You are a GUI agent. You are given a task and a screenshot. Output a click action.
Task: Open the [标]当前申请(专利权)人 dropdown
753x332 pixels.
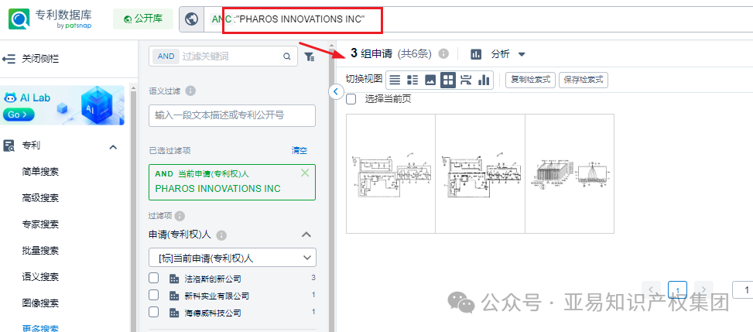[232, 258]
